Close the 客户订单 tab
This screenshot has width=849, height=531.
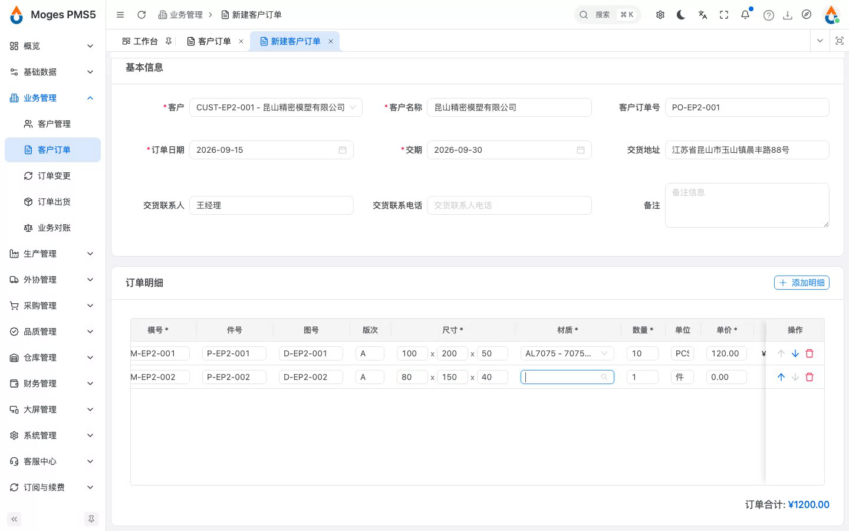(241, 41)
